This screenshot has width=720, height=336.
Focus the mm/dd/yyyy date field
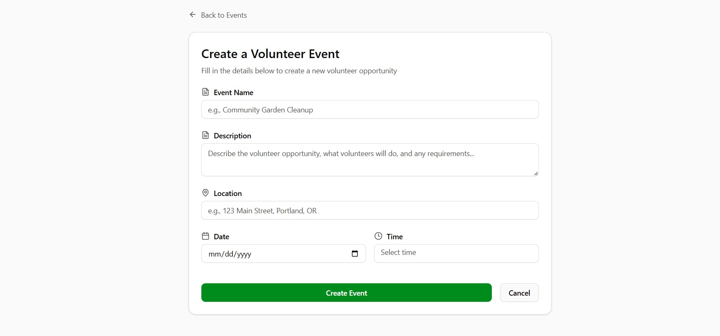(x=272, y=254)
